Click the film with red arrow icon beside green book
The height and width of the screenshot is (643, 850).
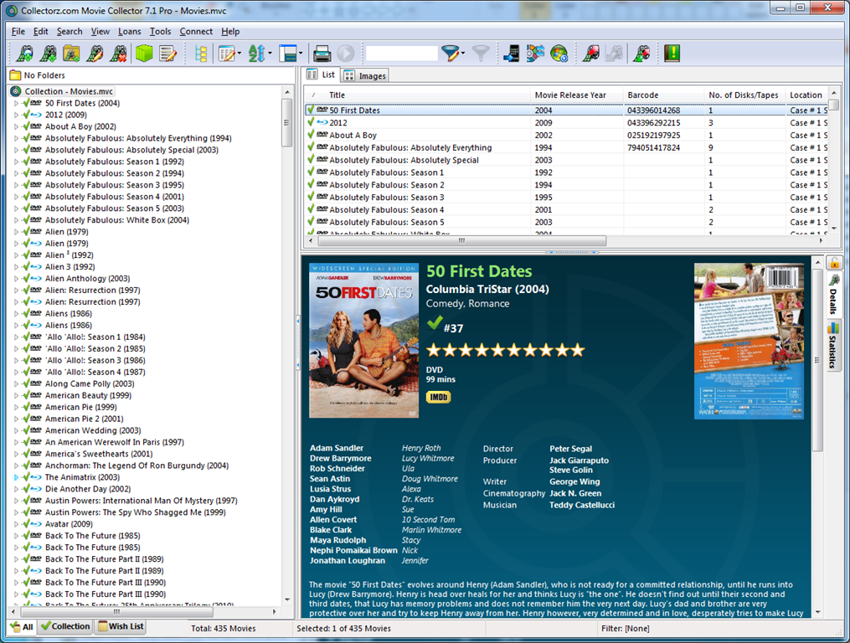point(641,53)
